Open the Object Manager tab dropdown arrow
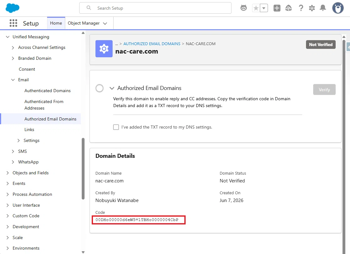 (x=105, y=23)
